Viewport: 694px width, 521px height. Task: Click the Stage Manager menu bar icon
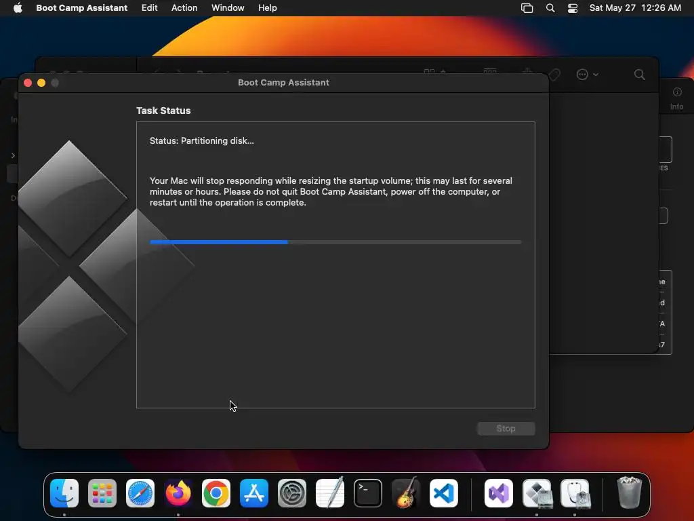(527, 7)
